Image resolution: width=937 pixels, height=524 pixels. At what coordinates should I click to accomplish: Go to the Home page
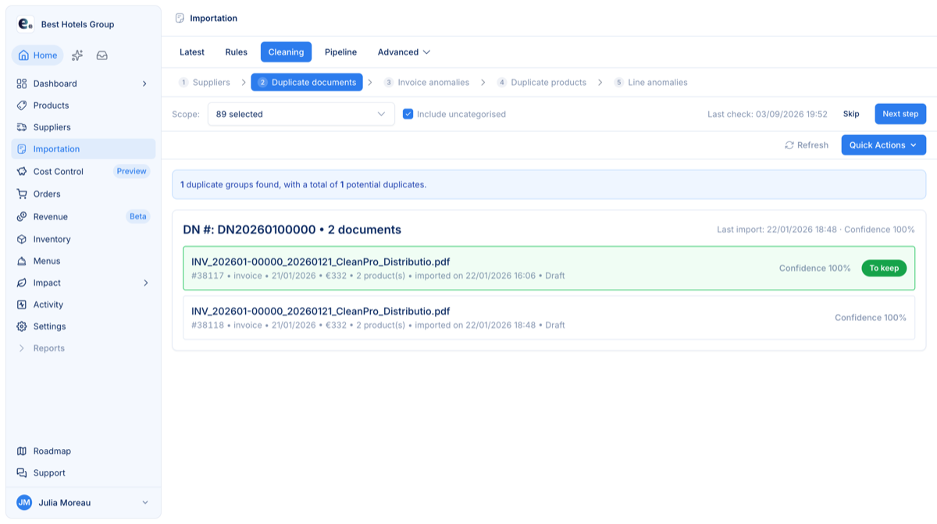[x=37, y=55]
